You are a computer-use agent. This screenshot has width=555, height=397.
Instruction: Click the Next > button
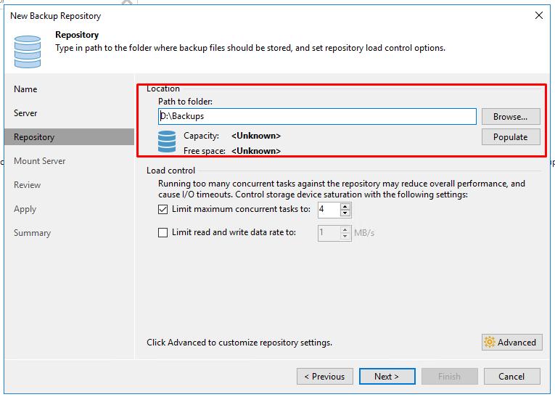point(387,376)
